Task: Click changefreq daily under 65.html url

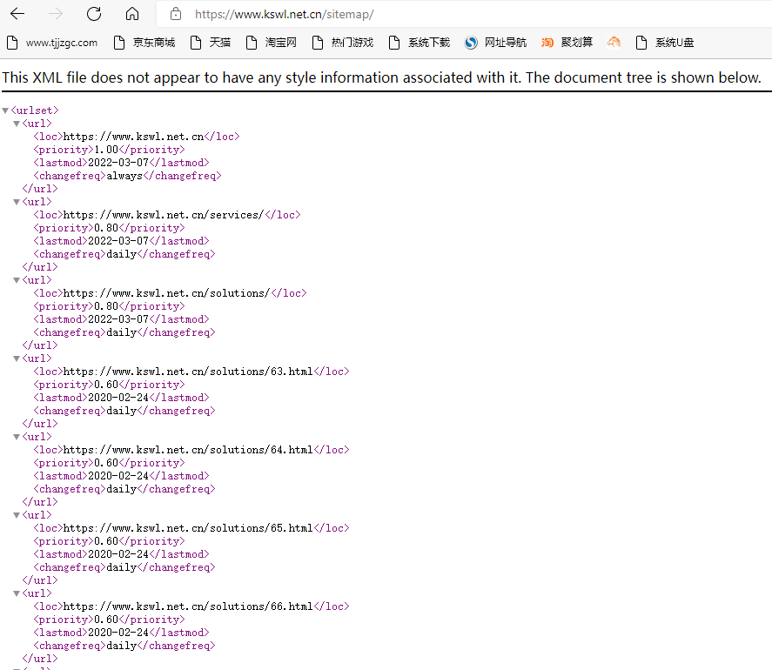Action: pyautogui.click(x=122, y=567)
